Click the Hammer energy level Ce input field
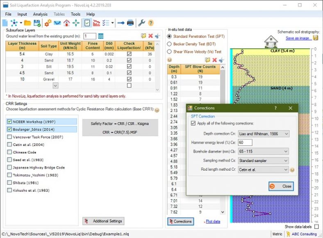Image resolution: width=323 pixels, height=238 pixels. click(245, 142)
